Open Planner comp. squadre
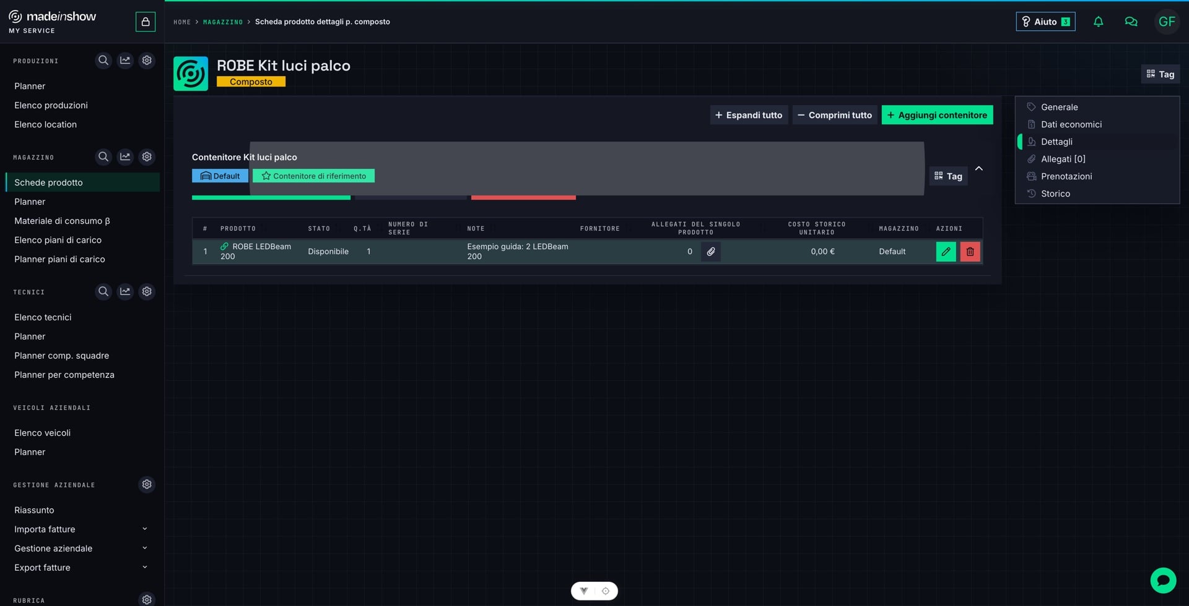Viewport: 1189px width, 606px height. click(61, 356)
